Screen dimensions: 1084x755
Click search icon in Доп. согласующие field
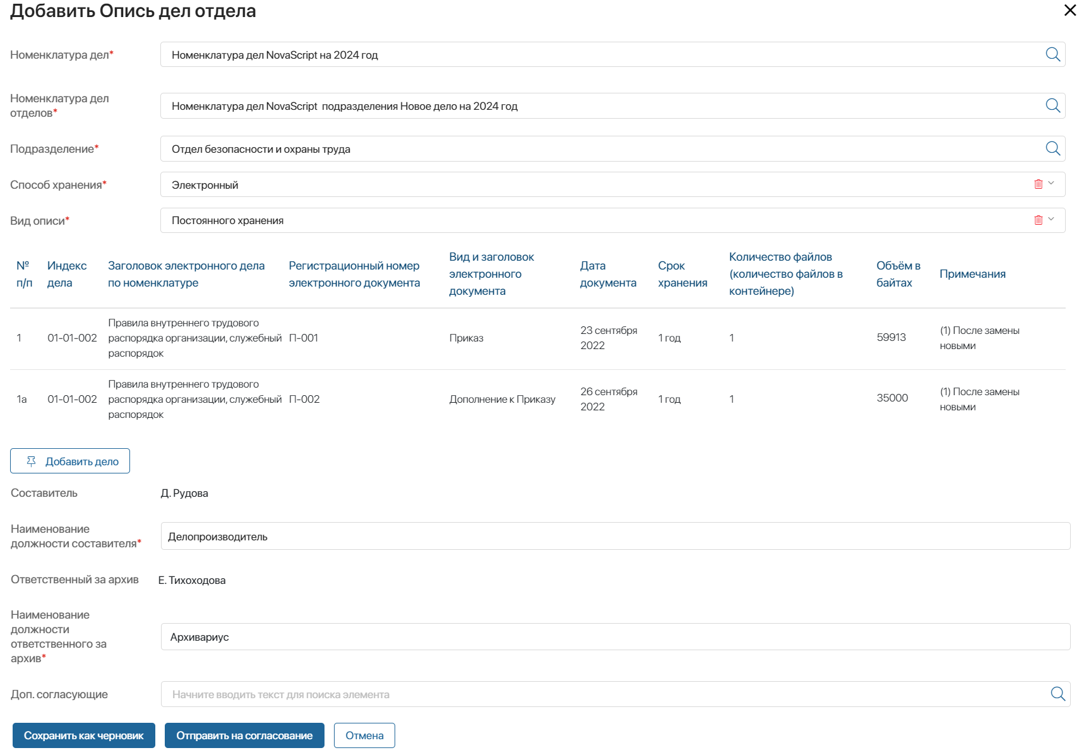pos(1057,694)
